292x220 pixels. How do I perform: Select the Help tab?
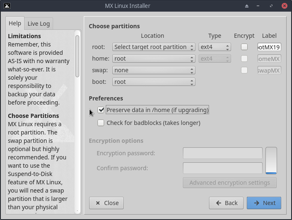(x=15, y=23)
